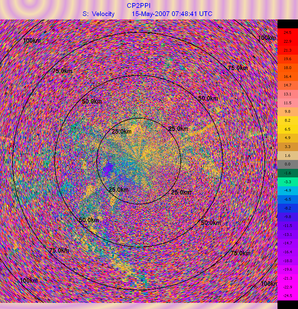Choose the -24.5 magenta legend swatch
The height and width of the screenshot is (309, 298).
(x=287, y=296)
